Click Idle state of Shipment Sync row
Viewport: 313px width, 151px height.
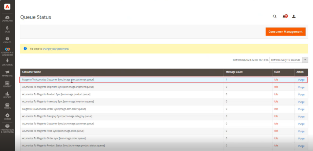pyautogui.click(x=276, y=87)
